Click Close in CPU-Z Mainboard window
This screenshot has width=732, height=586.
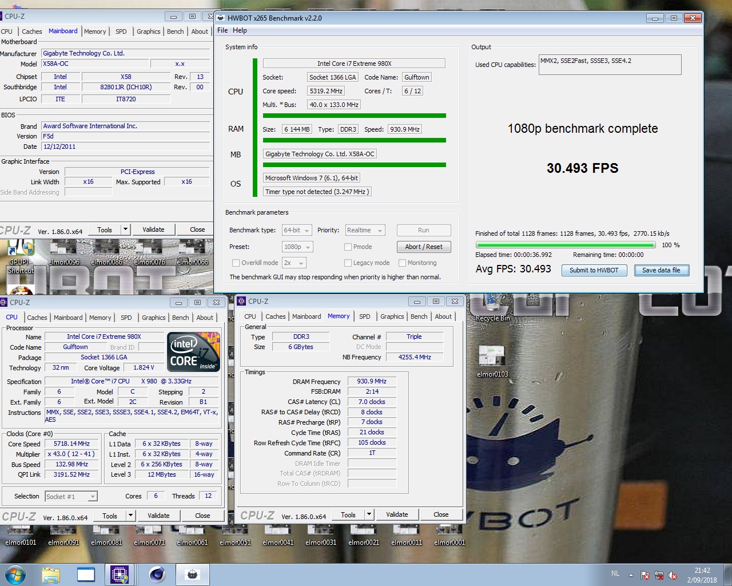pyautogui.click(x=197, y=229)
